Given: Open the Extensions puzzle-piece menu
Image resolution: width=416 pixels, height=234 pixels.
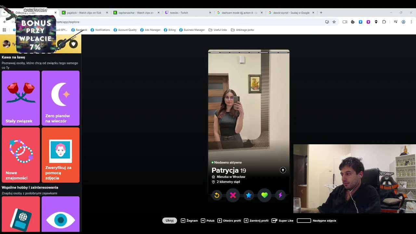Looking at the screenshot, I should [x=384, y=22].
